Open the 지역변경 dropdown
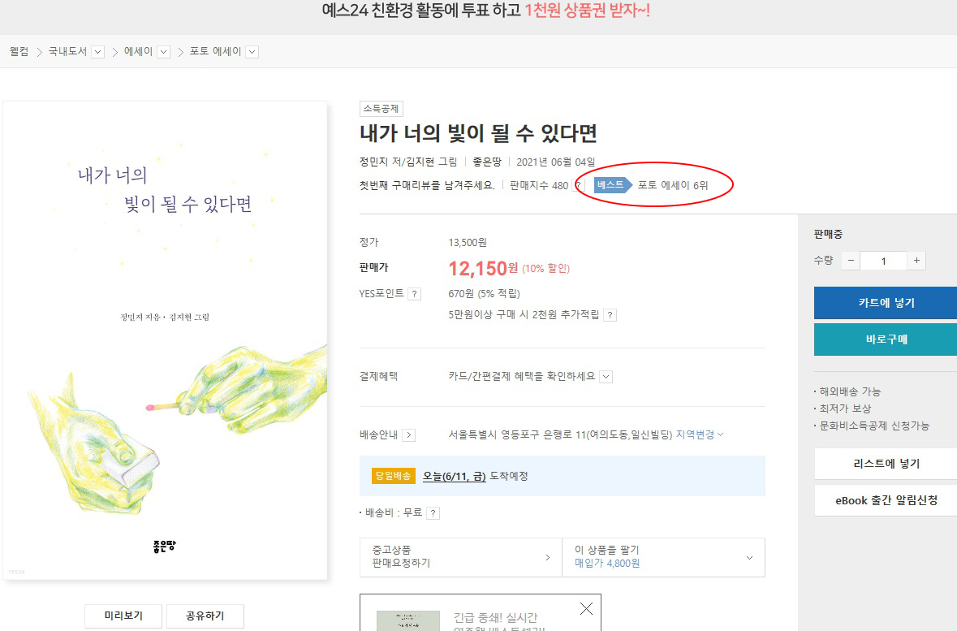Viewport: 957px width, 631px height. tap(700, 434)
